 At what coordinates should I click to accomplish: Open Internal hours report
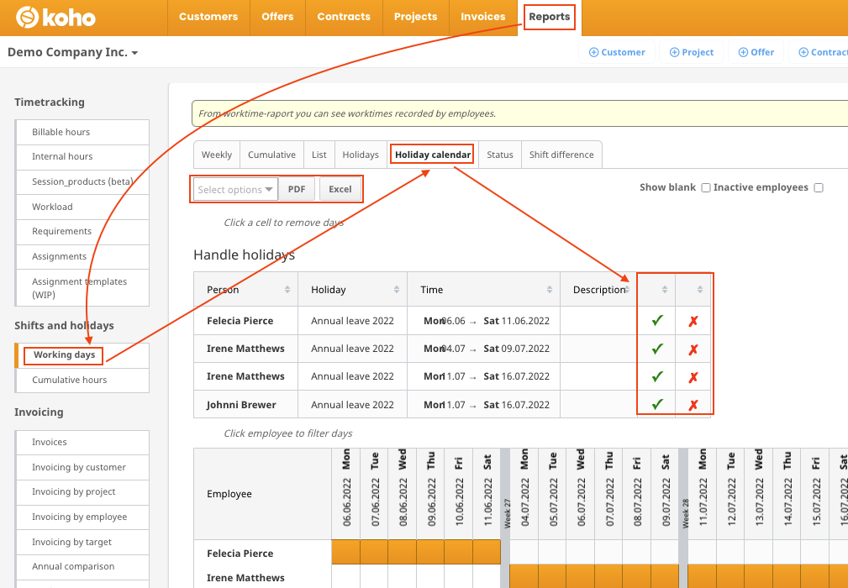click(82, 157)
